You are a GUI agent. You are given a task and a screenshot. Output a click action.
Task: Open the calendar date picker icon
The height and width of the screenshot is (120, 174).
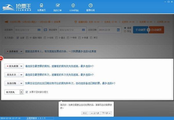pos(118,30)
